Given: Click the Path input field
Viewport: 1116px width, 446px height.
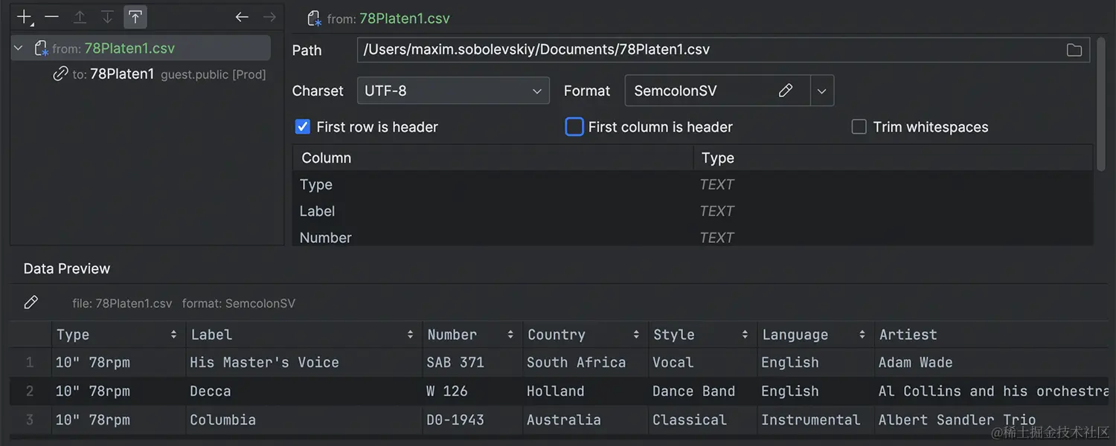Looking at the screenshot, I should (723, 50).
